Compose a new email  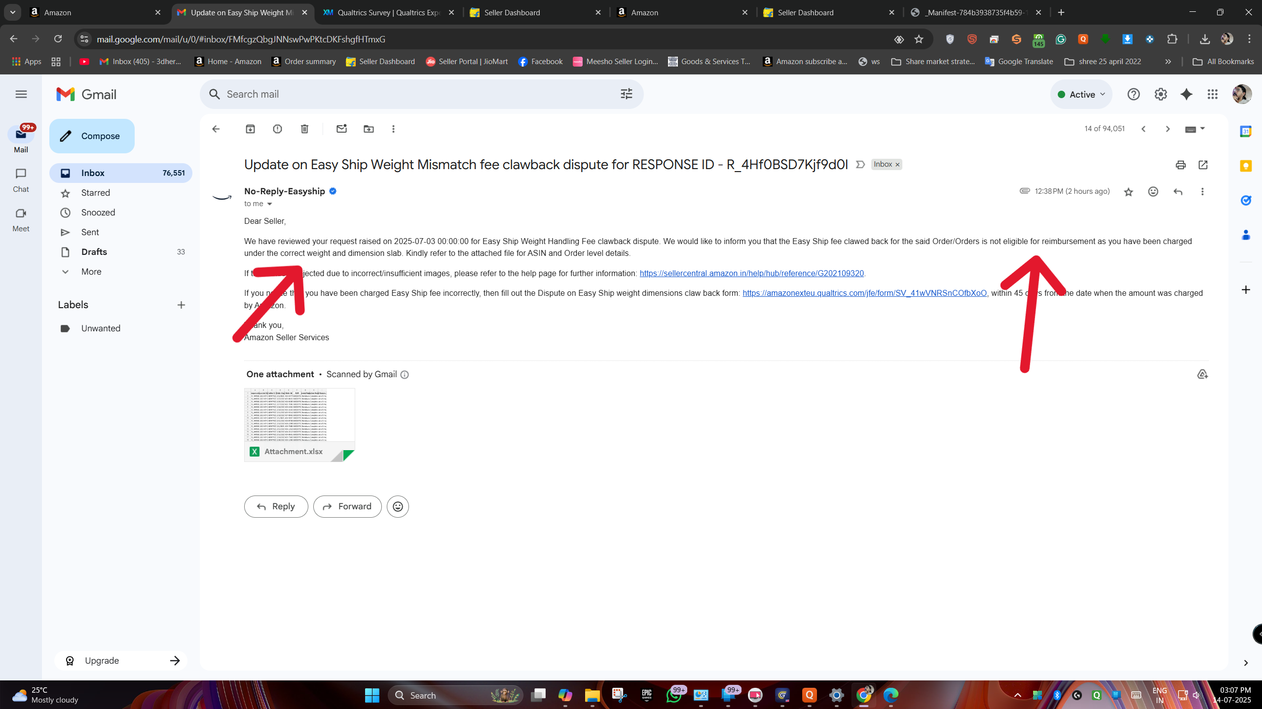tap(92, 136)
